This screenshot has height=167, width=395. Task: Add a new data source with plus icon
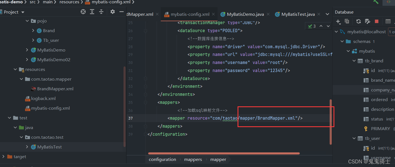[x=338, y=21]
